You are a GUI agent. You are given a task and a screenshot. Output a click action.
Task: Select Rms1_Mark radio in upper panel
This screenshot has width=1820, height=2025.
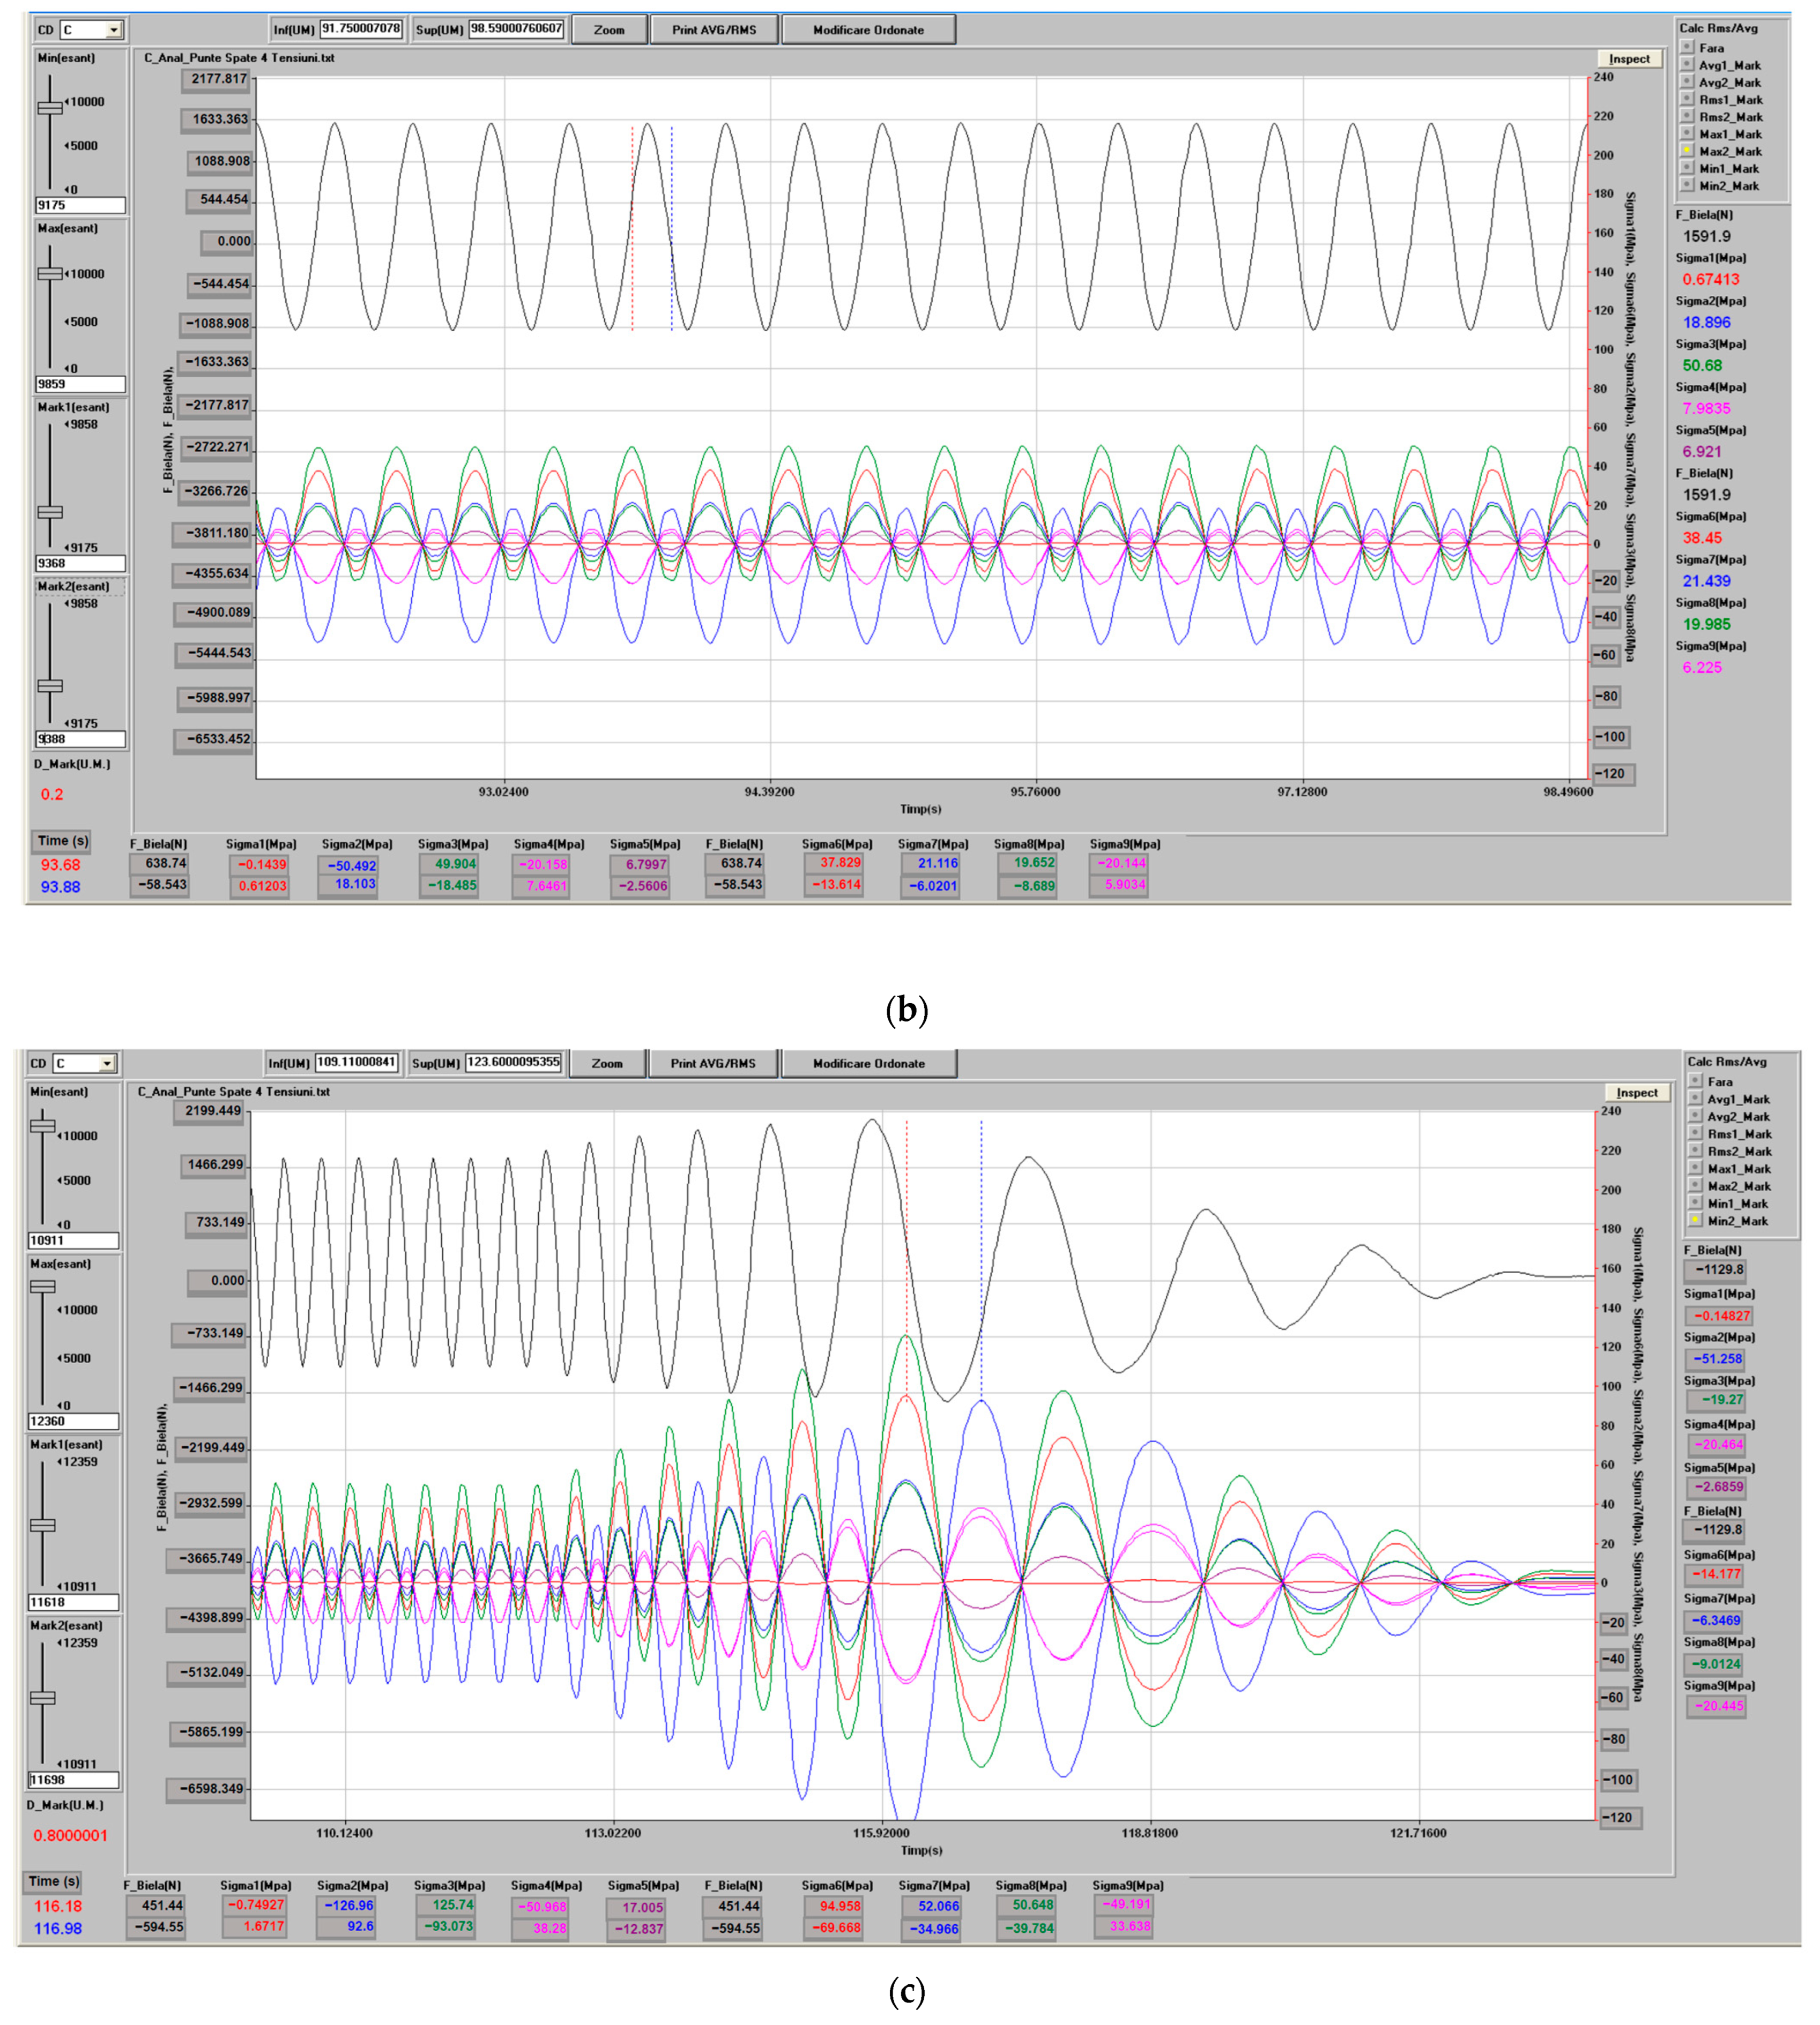(1687, 99)
